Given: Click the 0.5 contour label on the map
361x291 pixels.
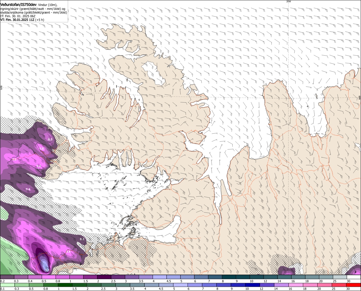Looking at the screenshot, I should pos(50,140).
